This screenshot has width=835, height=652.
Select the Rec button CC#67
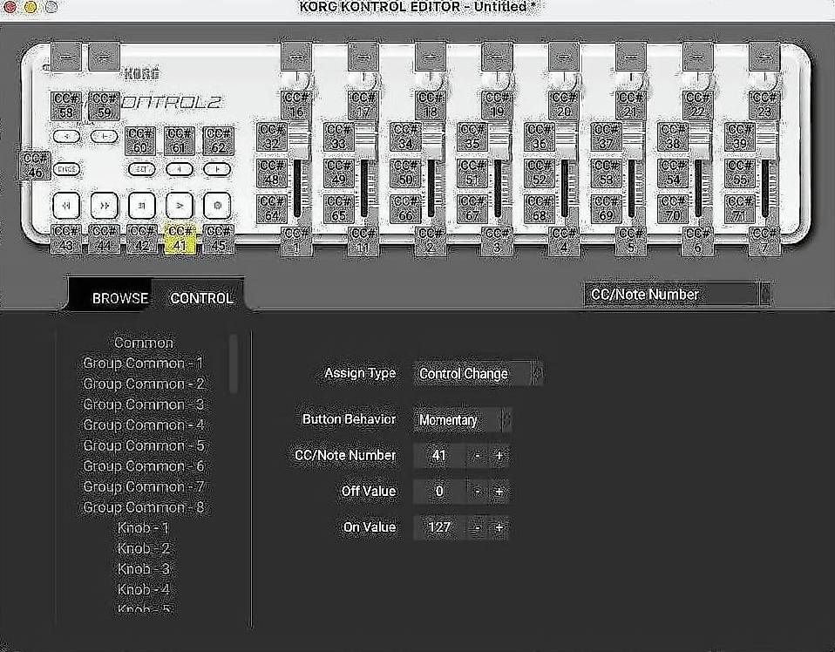pyautogui.click(x=472, y=209)
